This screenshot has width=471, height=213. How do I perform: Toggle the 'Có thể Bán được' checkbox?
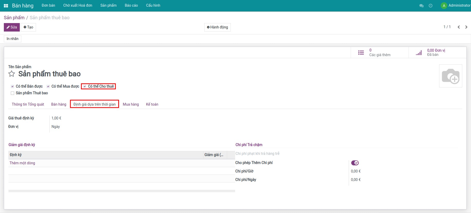click(12, 87)
